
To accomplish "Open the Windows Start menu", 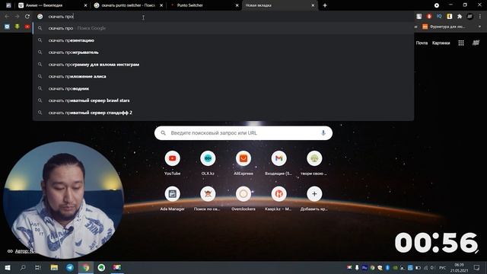I will pos(8,267).
